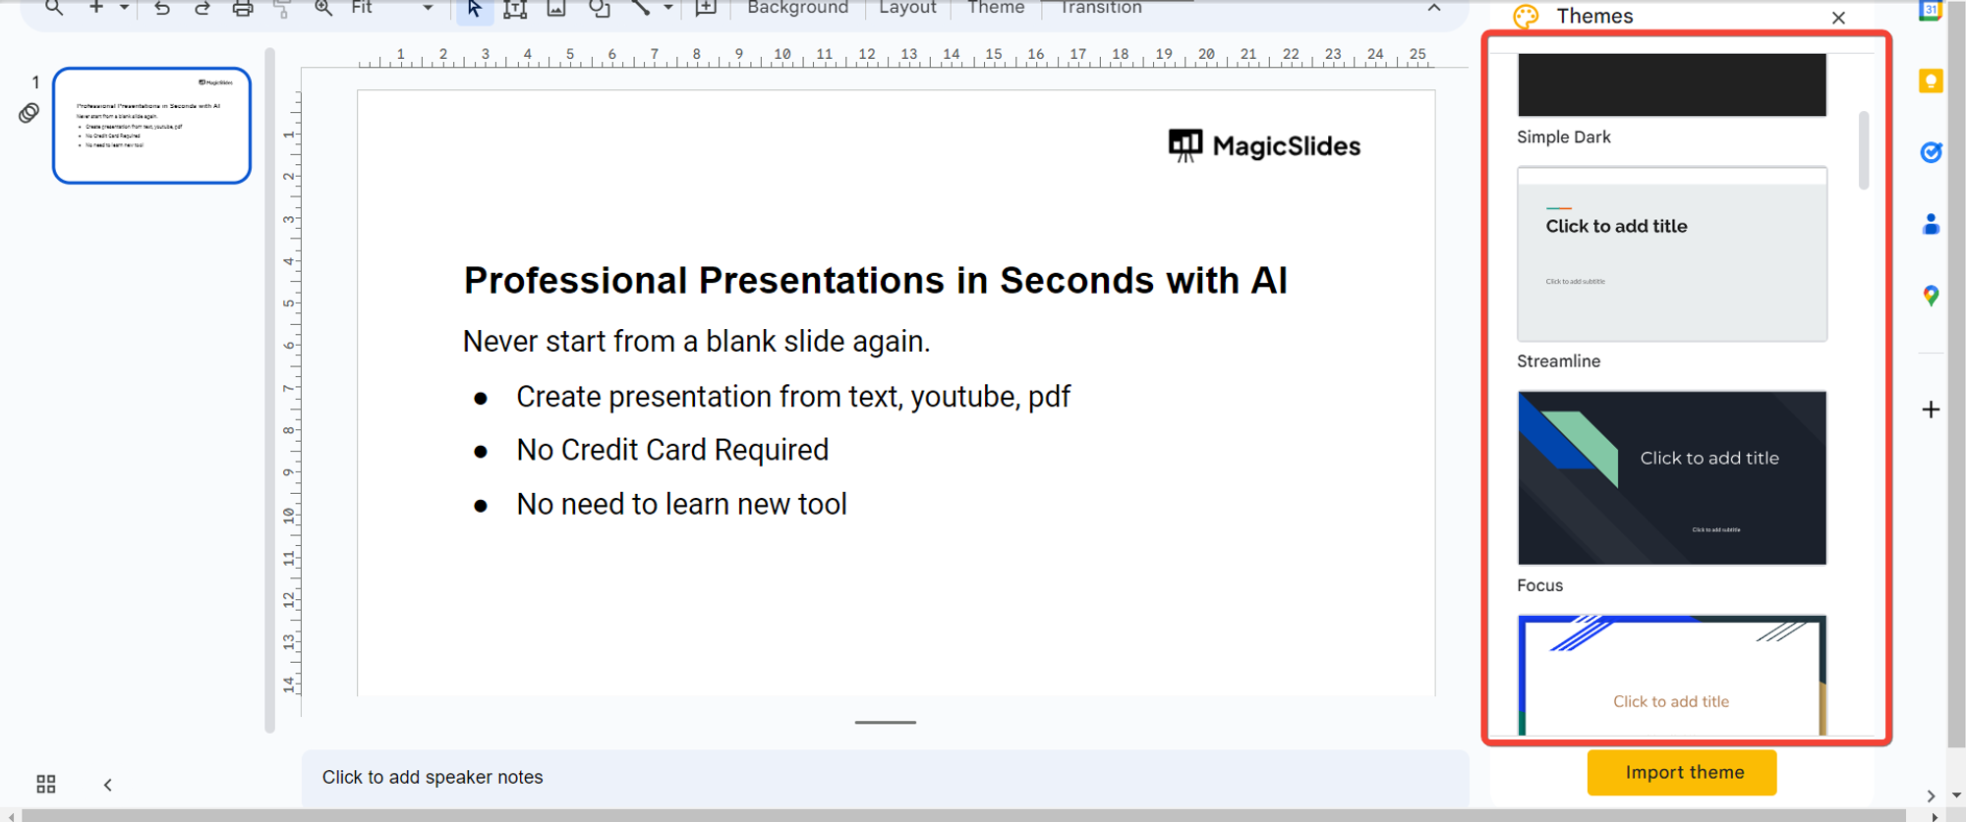Open the Theme option in toolbar

pyautogui.click(x=996, y=8)
